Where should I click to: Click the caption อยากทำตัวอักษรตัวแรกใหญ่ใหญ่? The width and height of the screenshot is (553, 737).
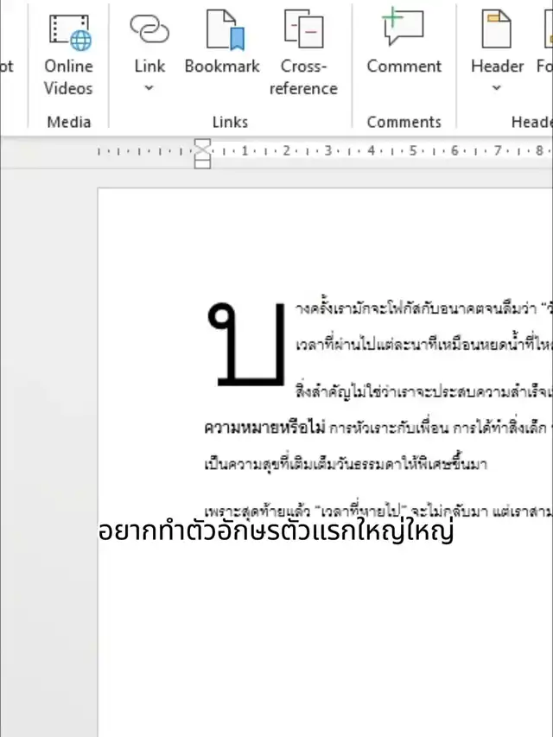coord(276,532)
